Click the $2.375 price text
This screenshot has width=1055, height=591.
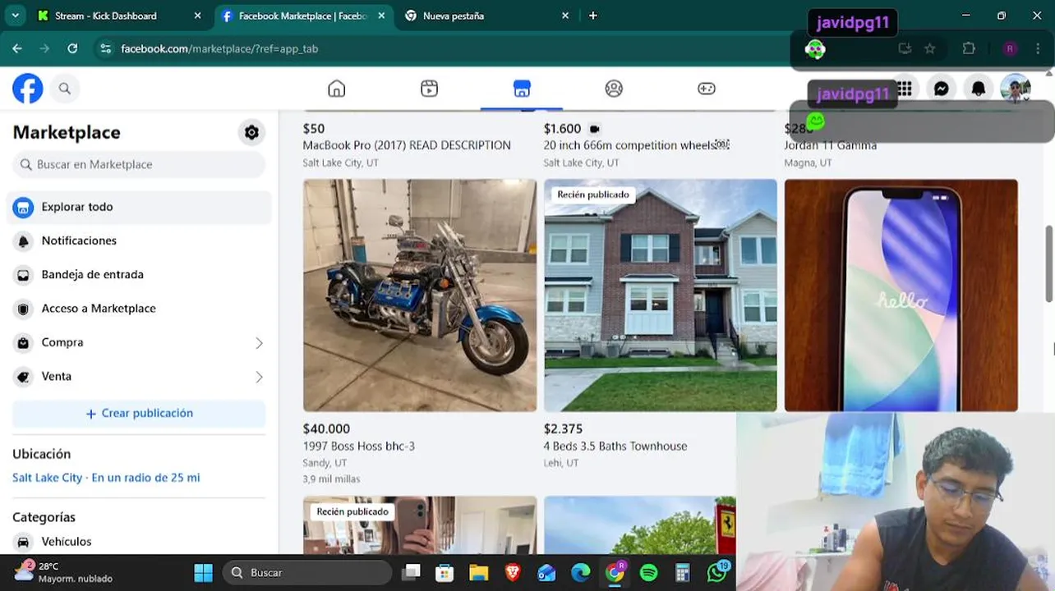(563, 428)
